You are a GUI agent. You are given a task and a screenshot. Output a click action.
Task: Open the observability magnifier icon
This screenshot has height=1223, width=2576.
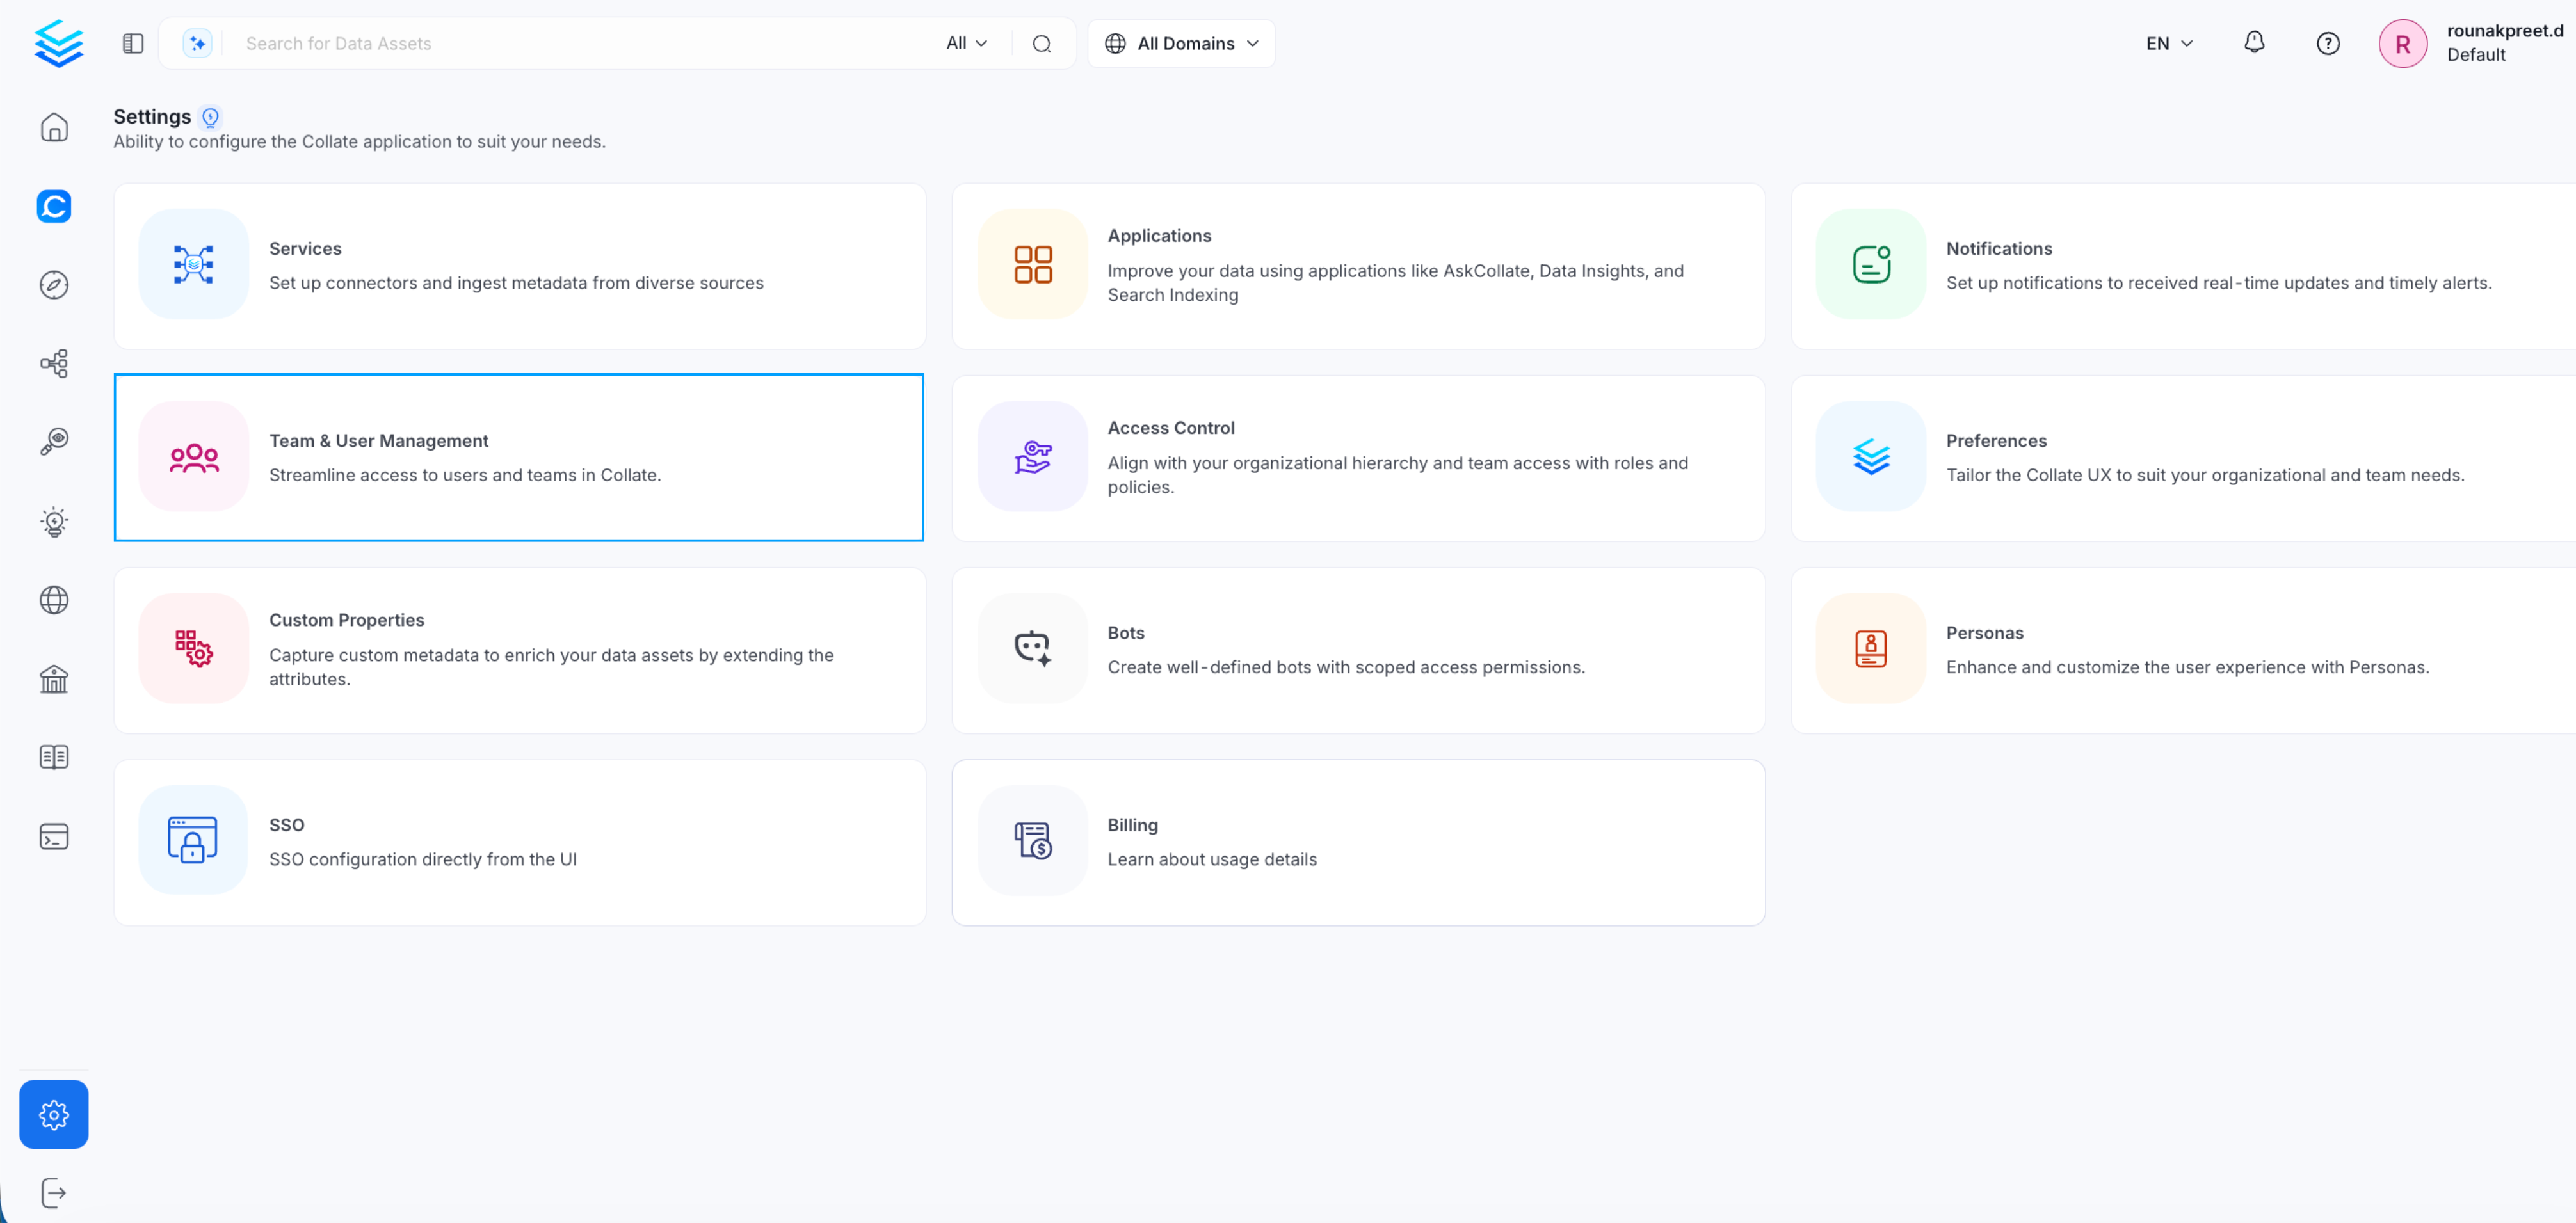coord(54,441)
